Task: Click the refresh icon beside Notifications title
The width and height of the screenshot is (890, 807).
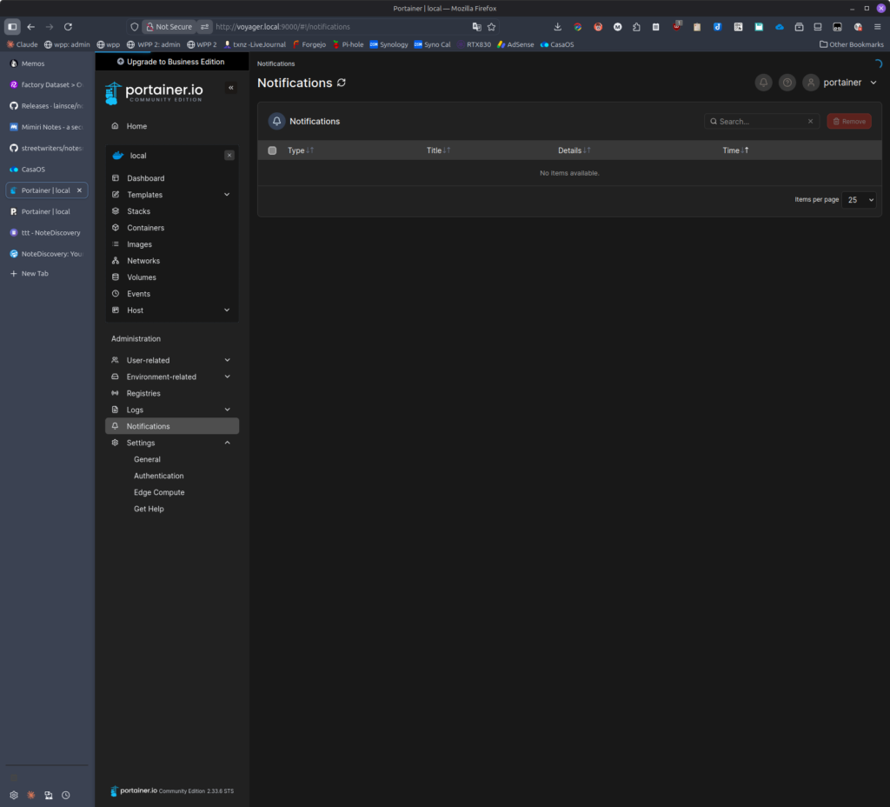Action: (342, 83)
